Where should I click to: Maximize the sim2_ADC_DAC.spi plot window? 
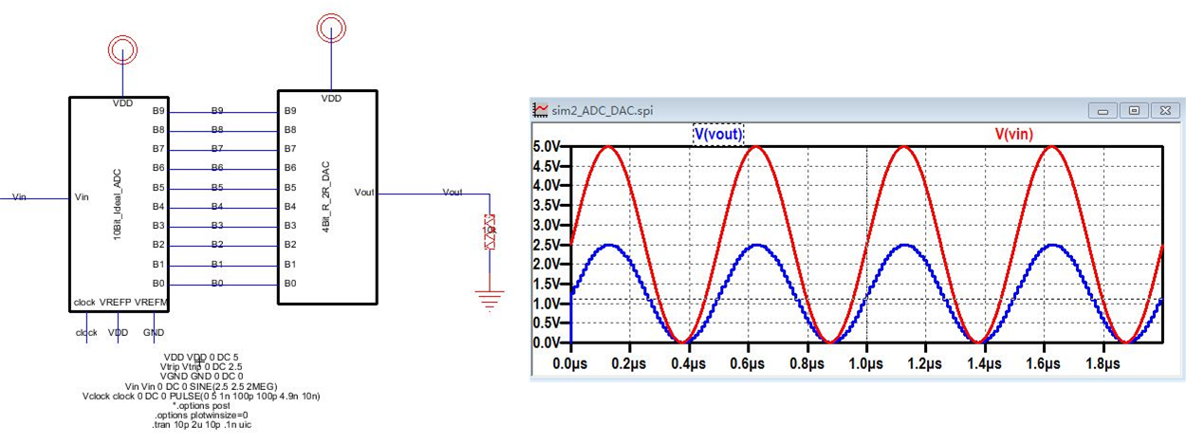1133,111
